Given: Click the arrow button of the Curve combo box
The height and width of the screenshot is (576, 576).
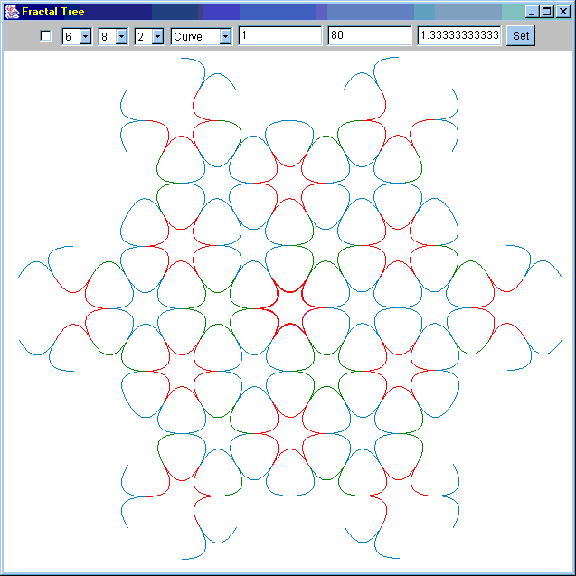Looking at the screenshot, I should click(x=225, y=36).
